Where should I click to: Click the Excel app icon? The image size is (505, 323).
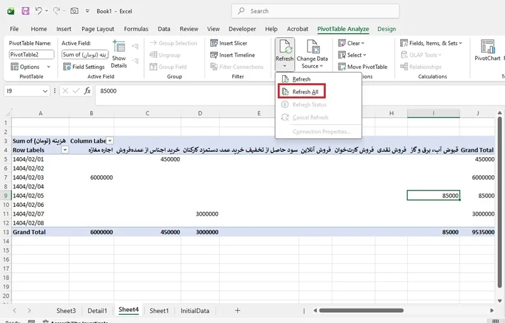point(11,11)
